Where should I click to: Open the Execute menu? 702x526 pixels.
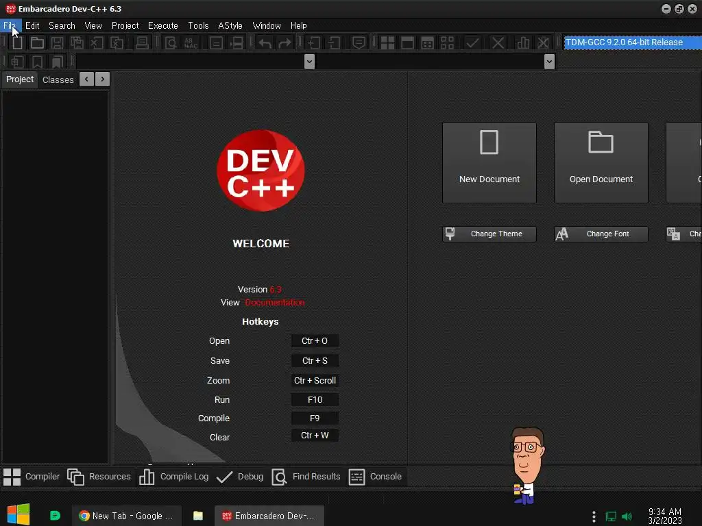click(x=163, y=25)
